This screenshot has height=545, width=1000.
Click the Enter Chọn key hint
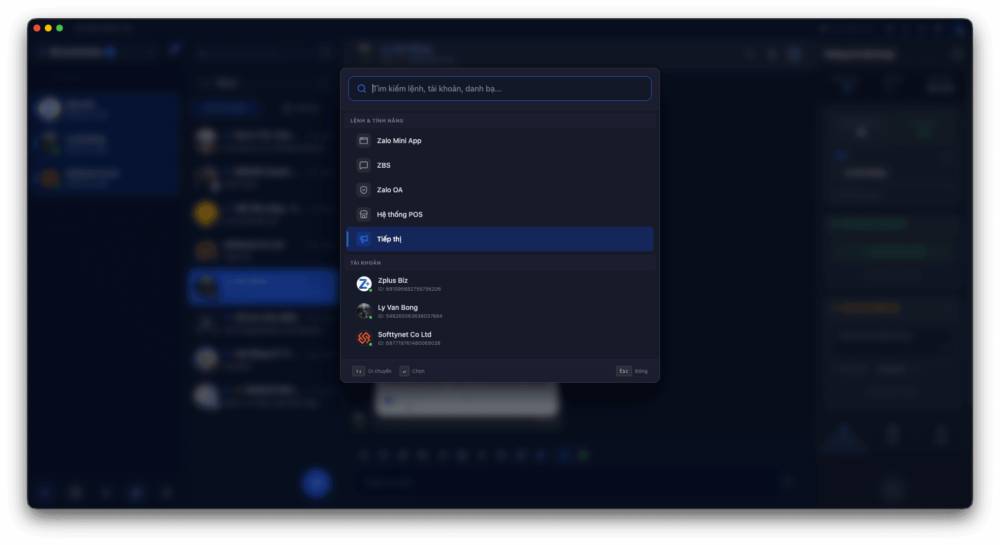(405, 371)
